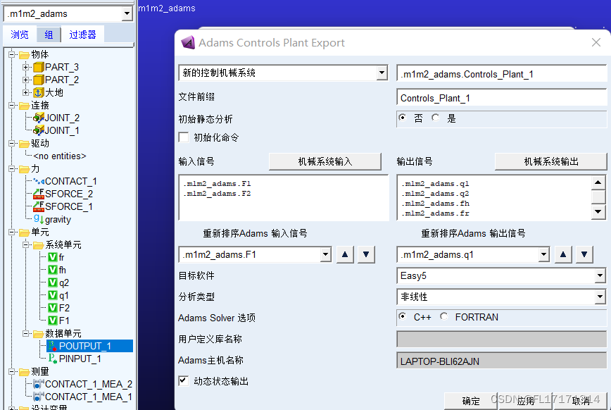Enable the 初始化命令 checkbox

184,137
